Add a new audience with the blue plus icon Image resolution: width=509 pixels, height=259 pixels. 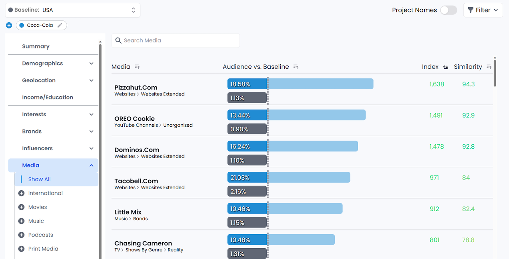[x=9, y=26]
